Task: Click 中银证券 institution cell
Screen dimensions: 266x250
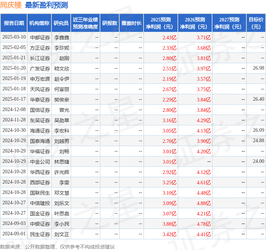Action: (40, 224)
